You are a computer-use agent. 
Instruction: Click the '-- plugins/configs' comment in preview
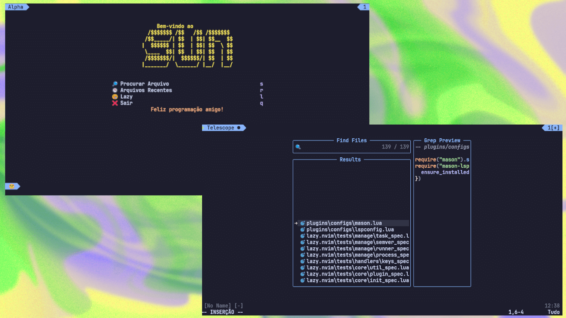point(442,147)
